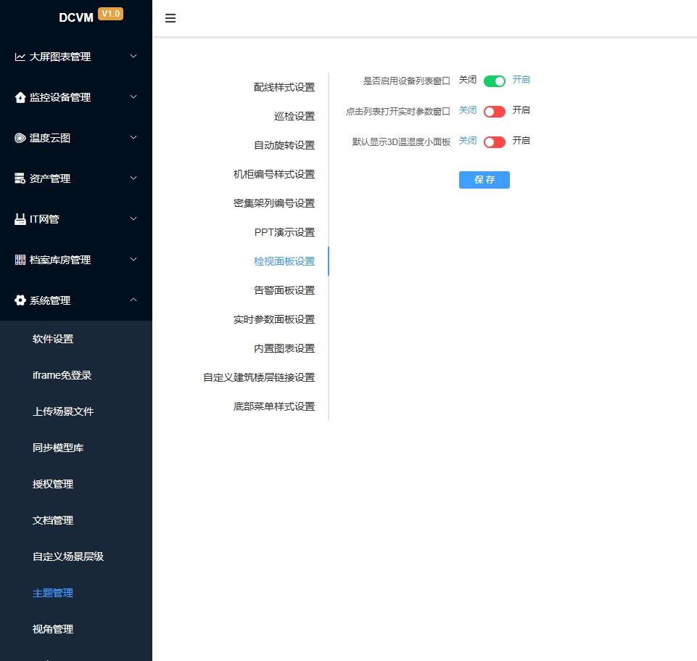Click the hamburger menu collapse icon
The width and height of the screenshot is (697, 661).
click(170, 18)
